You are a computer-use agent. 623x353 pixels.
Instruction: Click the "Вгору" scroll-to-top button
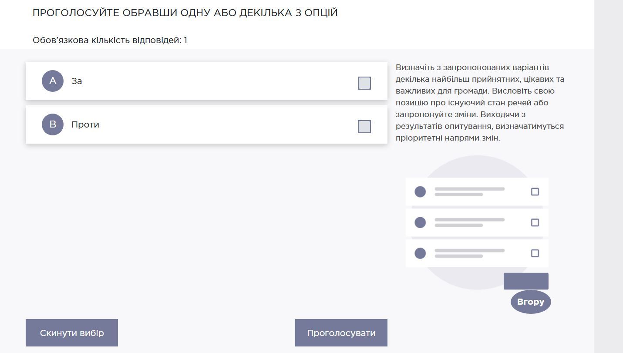[530, 301]
